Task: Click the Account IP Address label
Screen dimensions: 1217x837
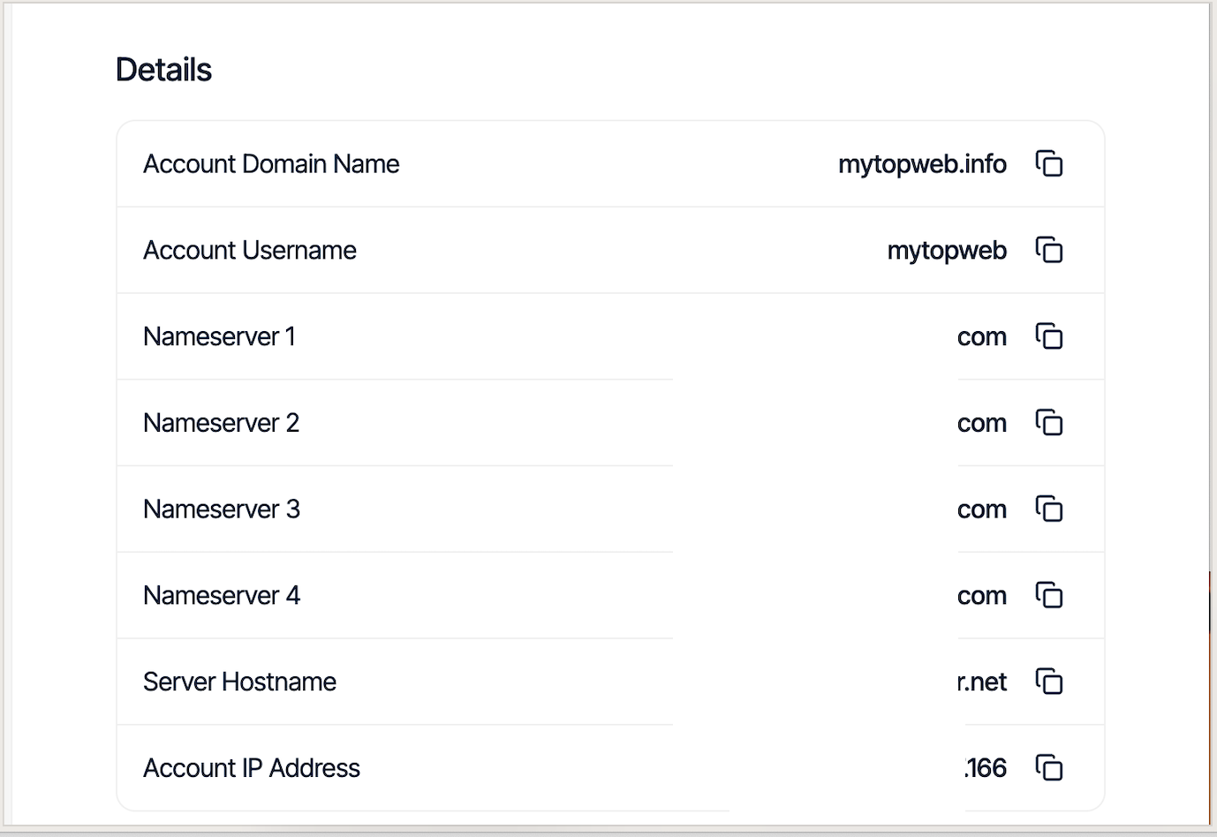Action: click(252, 768)
